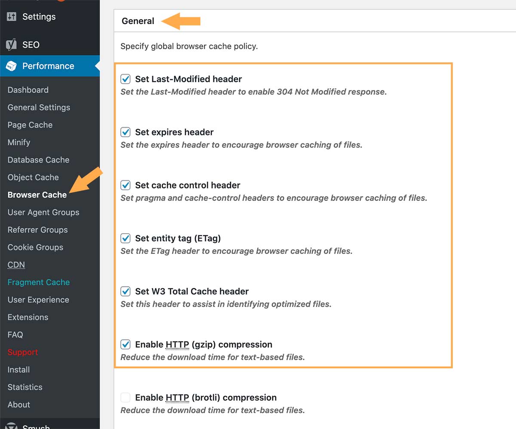Click the Smush icon in sidebar
The width and height of the screenshot is (516, 429).
12,426
